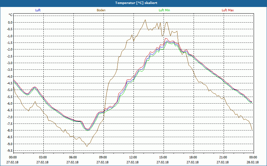
Task: Click the -2,0 y-axis value
Action: point(10,49)
